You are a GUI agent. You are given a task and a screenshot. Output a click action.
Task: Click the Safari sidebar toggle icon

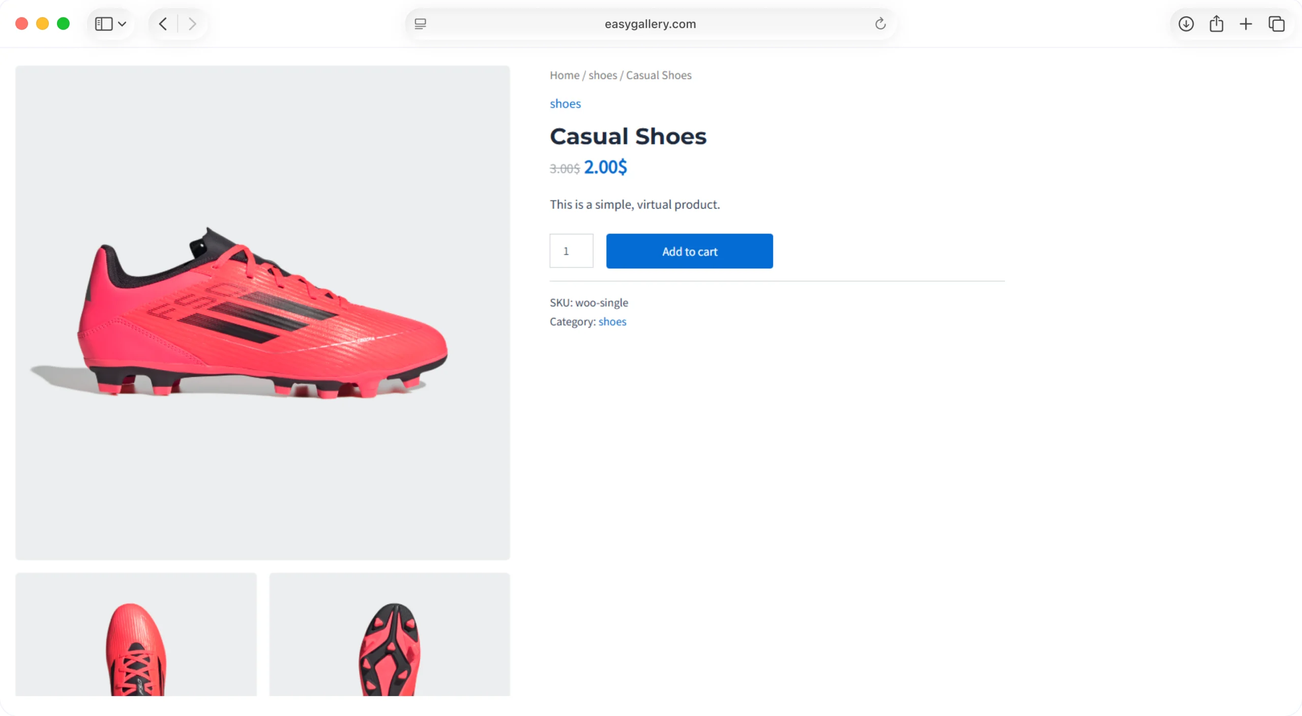104,24
